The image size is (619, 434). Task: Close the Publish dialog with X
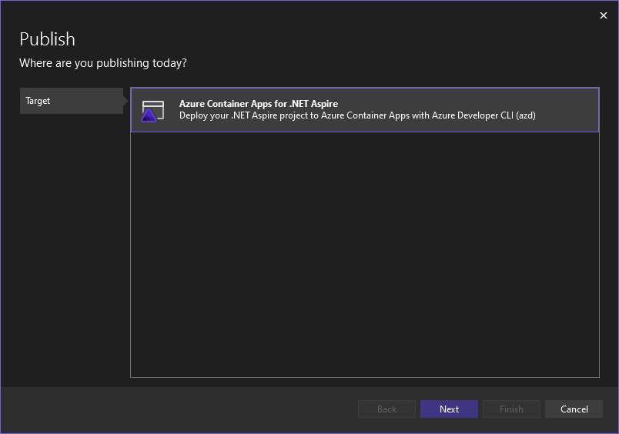[603, 15]
